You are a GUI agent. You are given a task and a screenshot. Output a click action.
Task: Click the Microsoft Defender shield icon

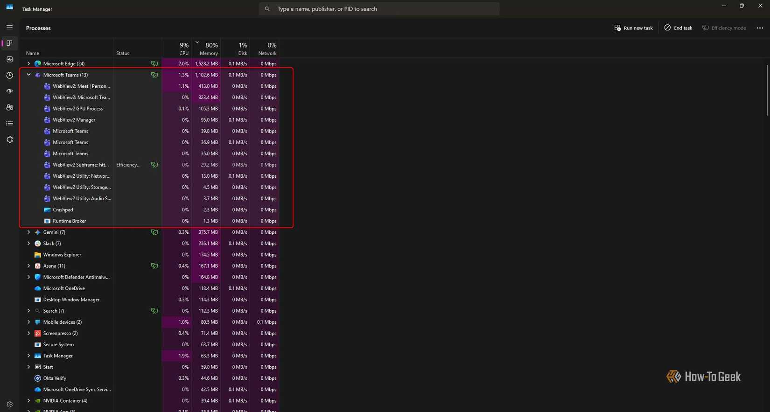[x=38, y=277]
